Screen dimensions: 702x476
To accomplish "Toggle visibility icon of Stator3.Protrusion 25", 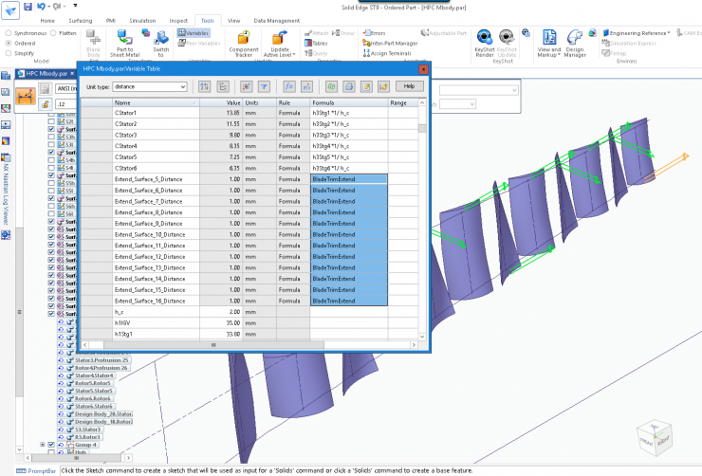I will click(x=61, y=360).
